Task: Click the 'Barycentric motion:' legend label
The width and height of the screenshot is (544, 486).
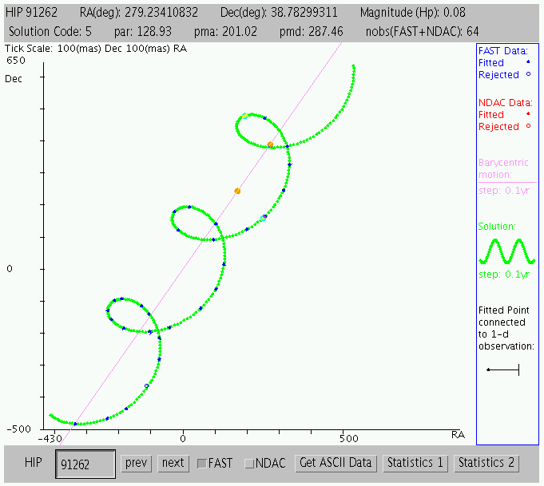Action: (503, 168)
